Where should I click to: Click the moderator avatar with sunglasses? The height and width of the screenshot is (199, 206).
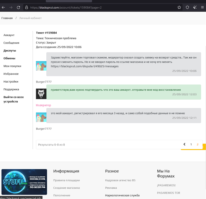[x=41, y=94]
